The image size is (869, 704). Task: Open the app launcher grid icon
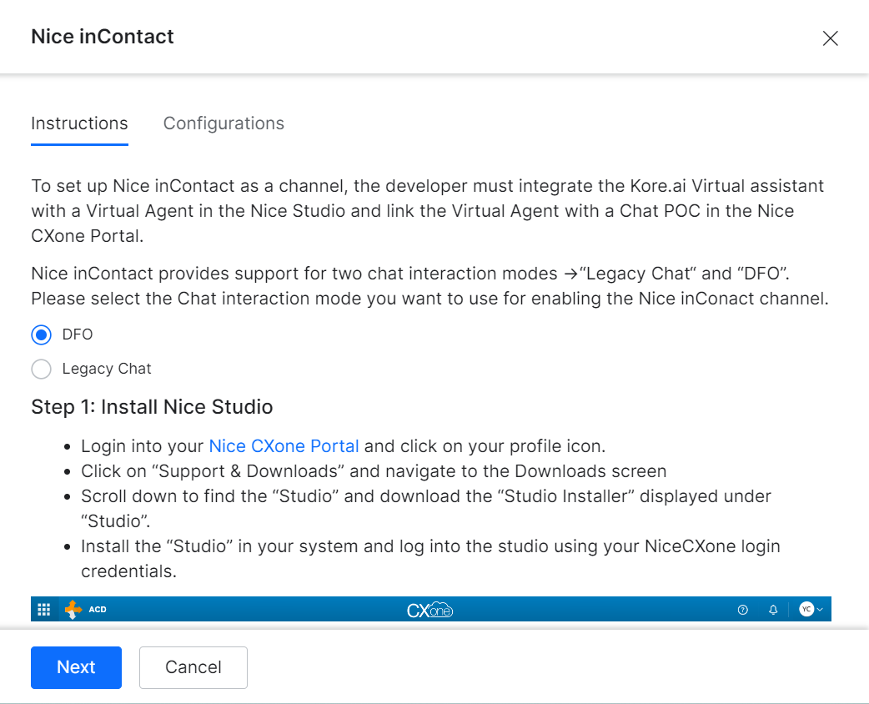(x=44, y=610)
